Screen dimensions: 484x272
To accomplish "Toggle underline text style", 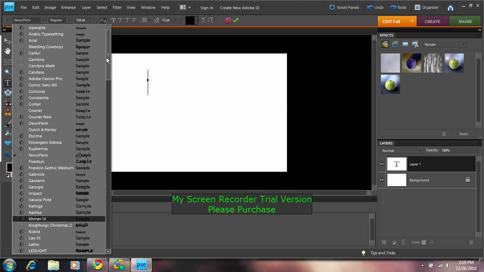I will pyautogui.click(x=127, y=20).
